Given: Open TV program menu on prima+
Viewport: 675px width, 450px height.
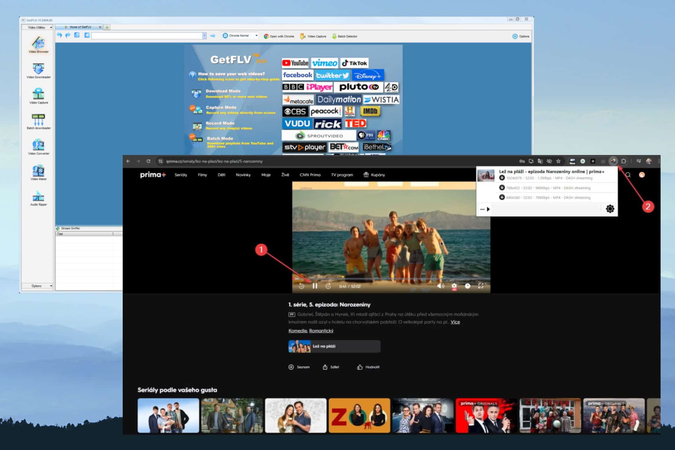Looking at the screenshot, I should (342, 175).
